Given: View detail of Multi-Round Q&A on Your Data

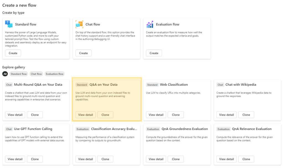Looking at the screenshot, I should pyautogui.click(x=15, y=114).
